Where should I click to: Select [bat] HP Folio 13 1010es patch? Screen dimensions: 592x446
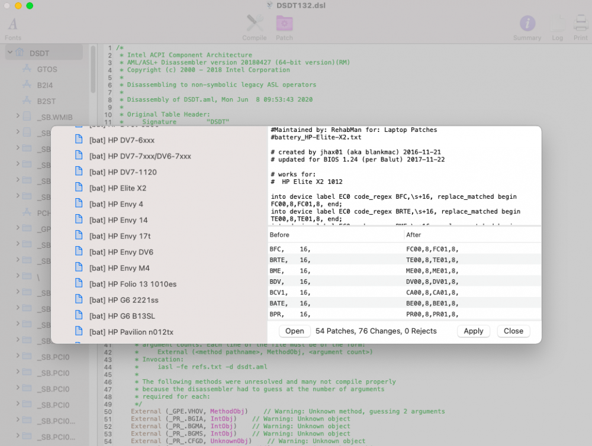click(x=133, y=284)
